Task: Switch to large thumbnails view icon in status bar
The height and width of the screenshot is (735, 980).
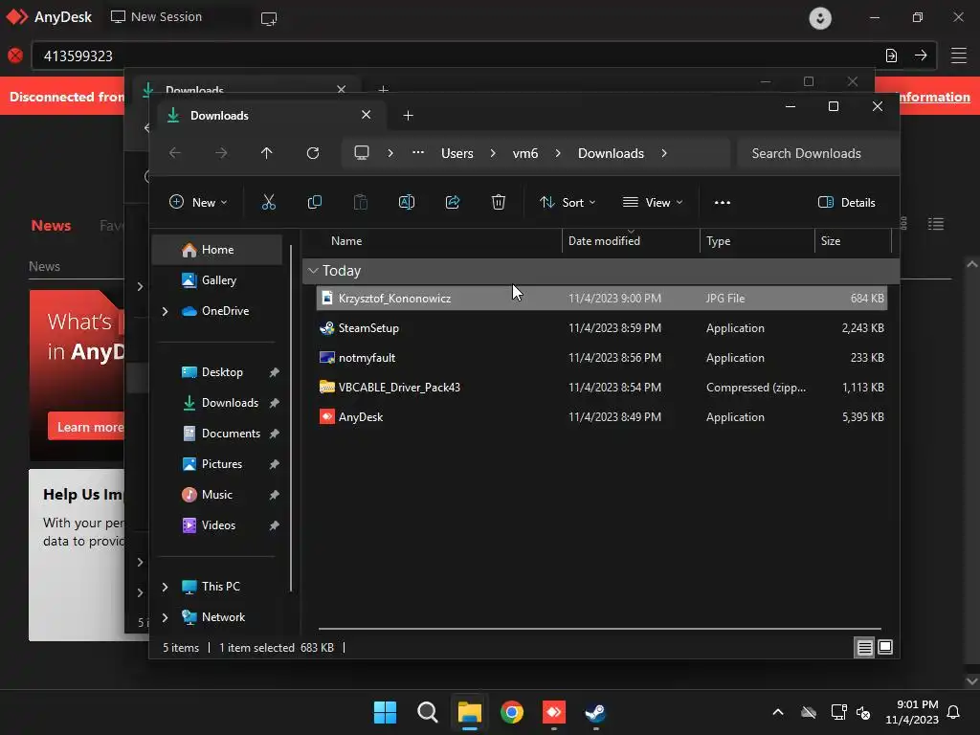Action: [885, 648]
